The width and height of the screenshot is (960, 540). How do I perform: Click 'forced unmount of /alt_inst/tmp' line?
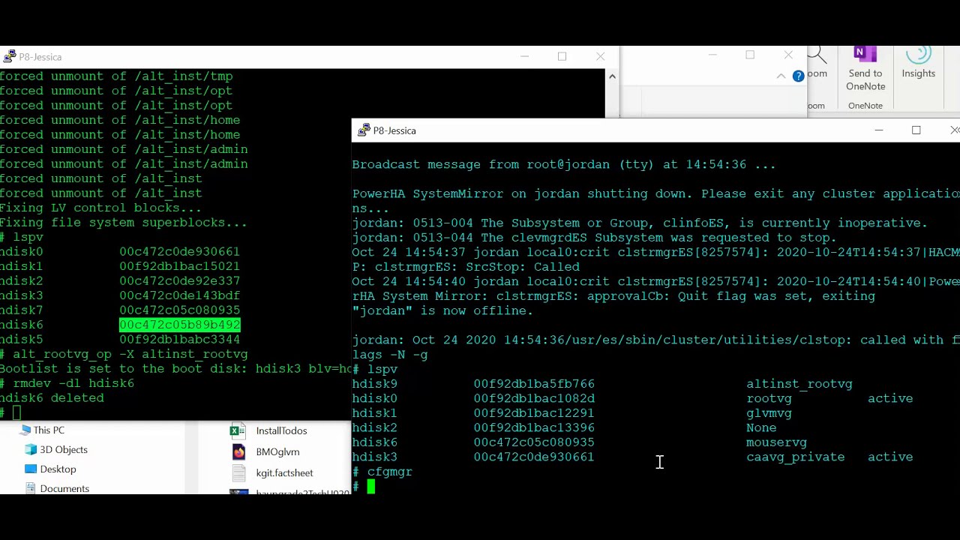pos(116,76)
